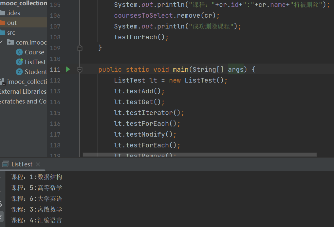Select External Libraries in project tree
The width and height of the screenshot is (334, 227).
click(x=23, y=91)
